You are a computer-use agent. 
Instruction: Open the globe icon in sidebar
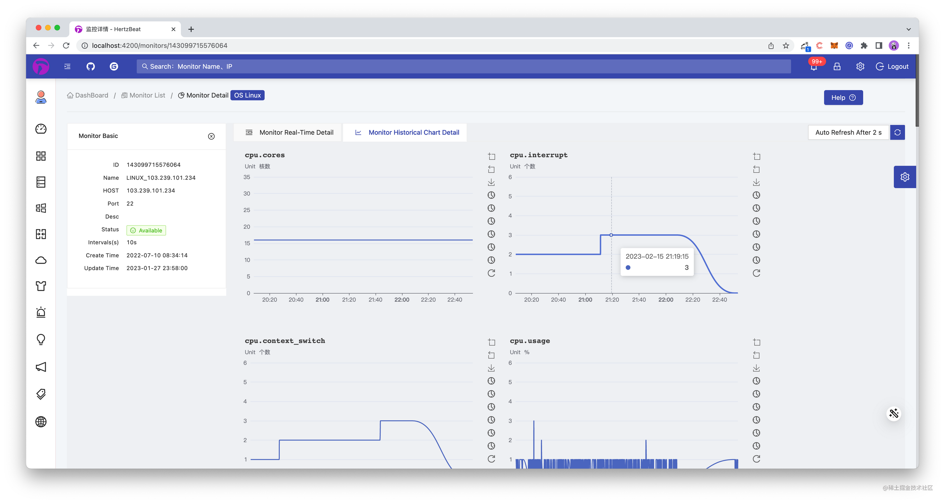click(41, 422)
